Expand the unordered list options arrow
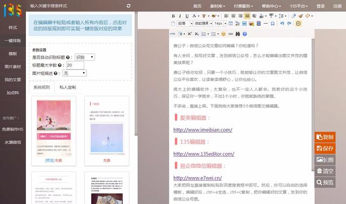The width and height of the screenshot is (346, 204). 218,34
